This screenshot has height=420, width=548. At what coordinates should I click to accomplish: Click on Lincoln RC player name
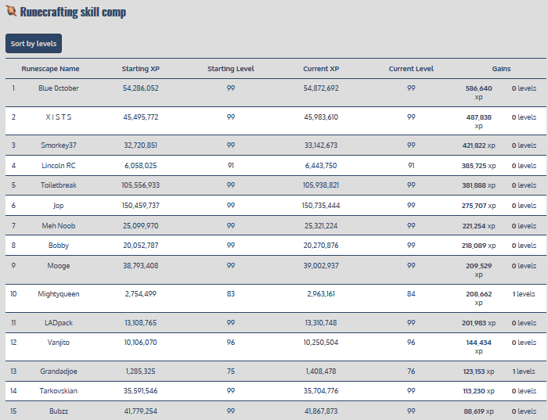pos(59,166)
